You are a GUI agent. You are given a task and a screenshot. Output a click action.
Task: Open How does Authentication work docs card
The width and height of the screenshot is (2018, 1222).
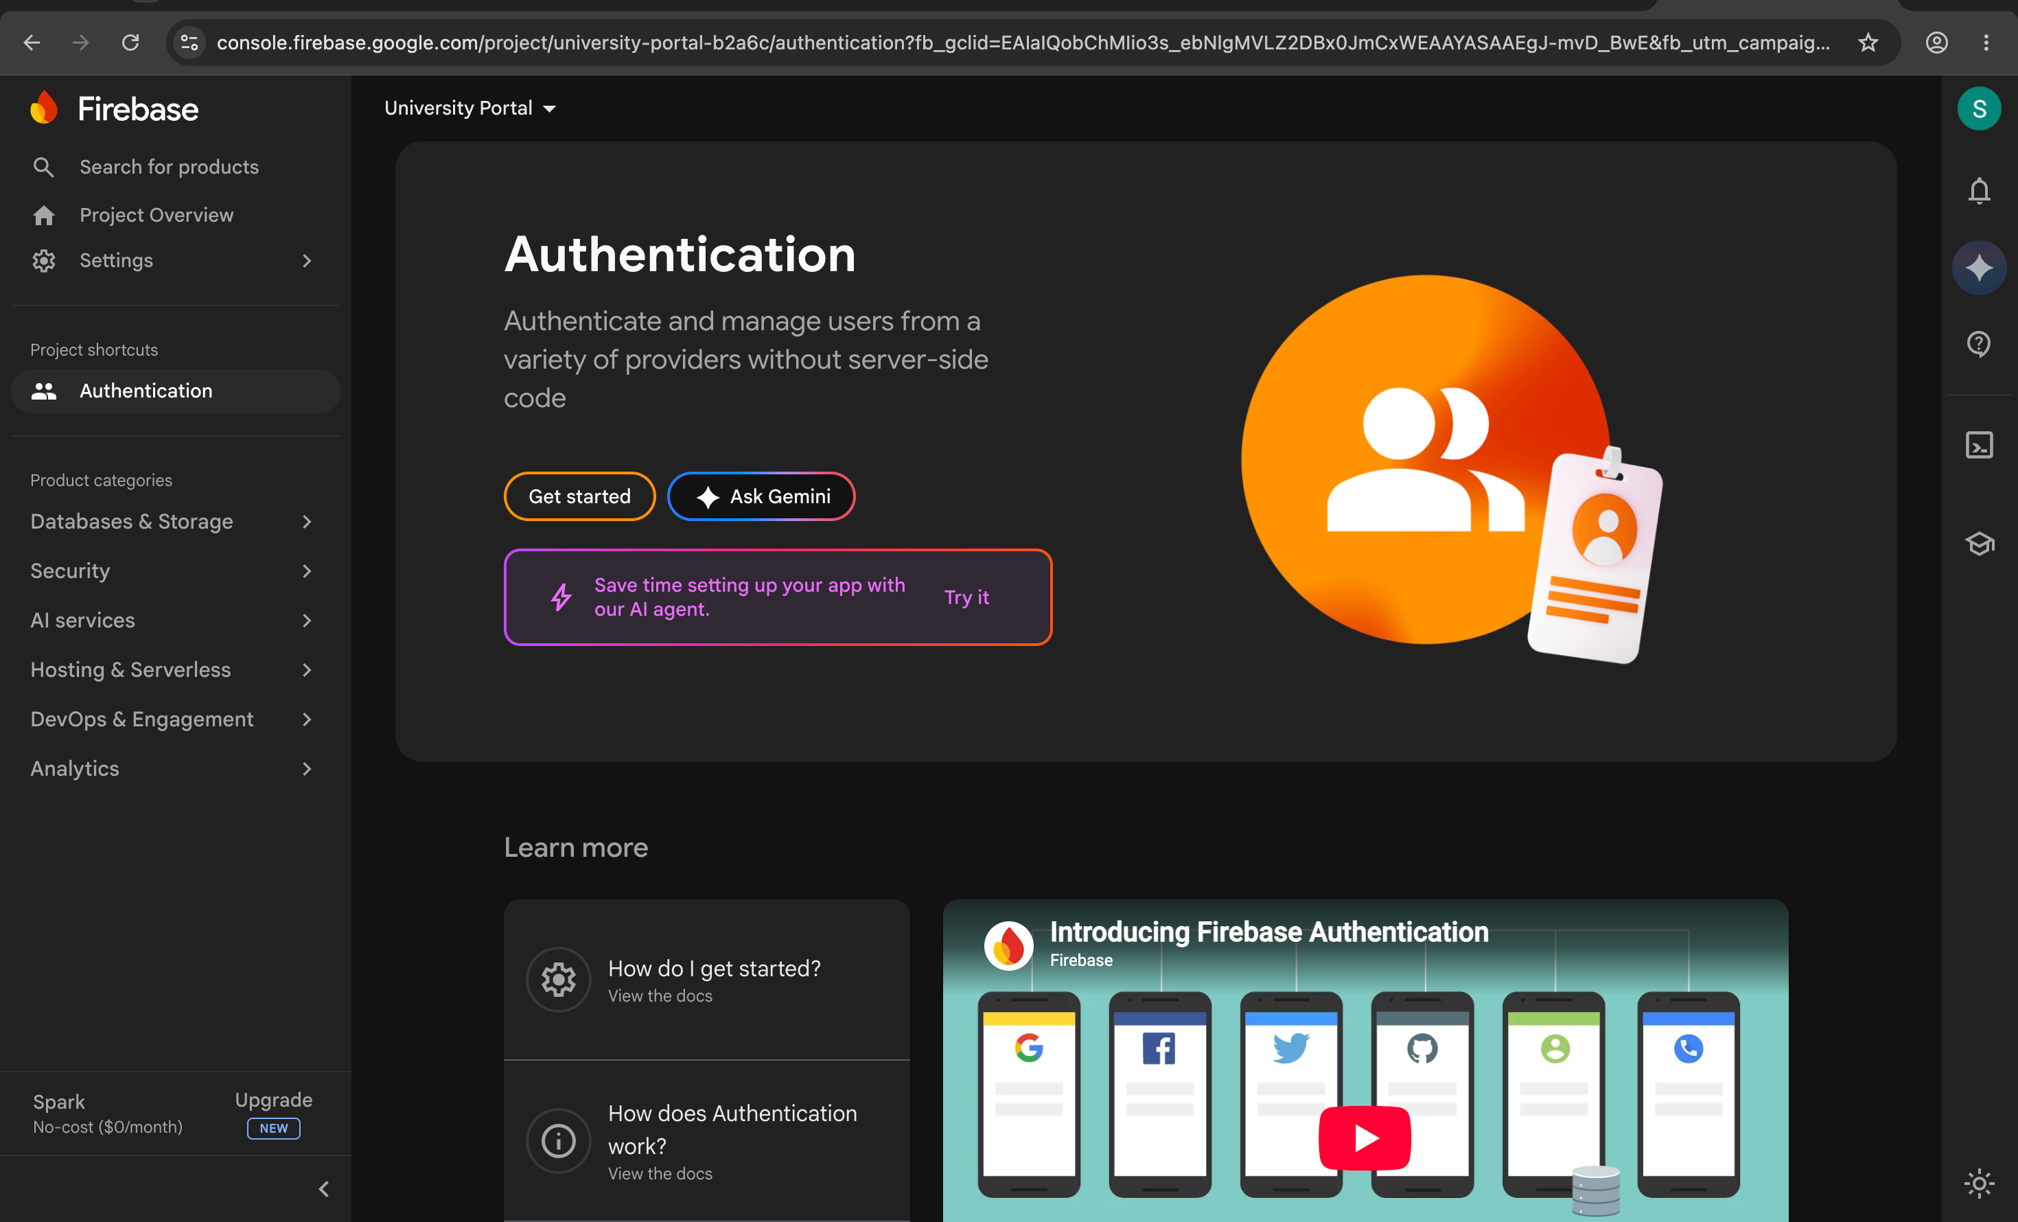click(707, 1141)
